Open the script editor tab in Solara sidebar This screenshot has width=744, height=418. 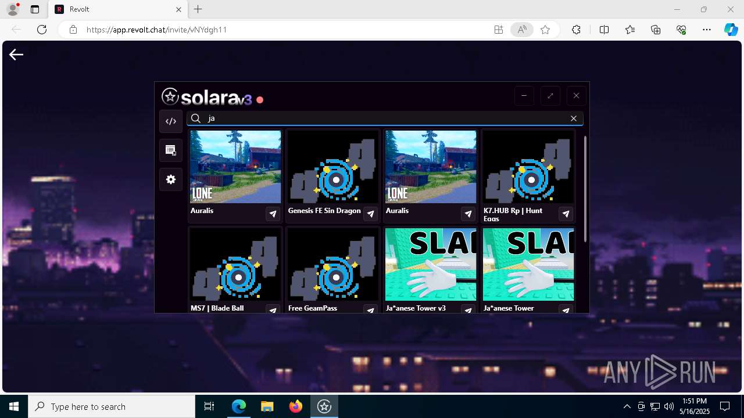171,121
